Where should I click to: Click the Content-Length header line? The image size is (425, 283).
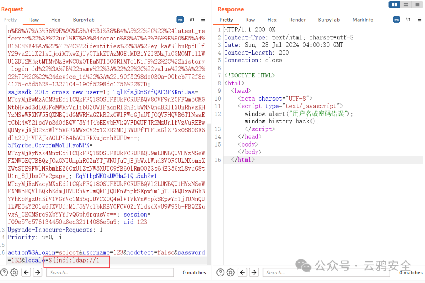coord(257,53)
